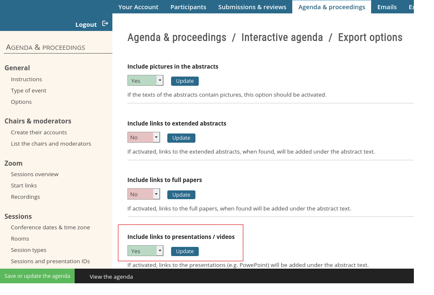
Task: Click Update under links to full papers
Action: tap(181, 195)
